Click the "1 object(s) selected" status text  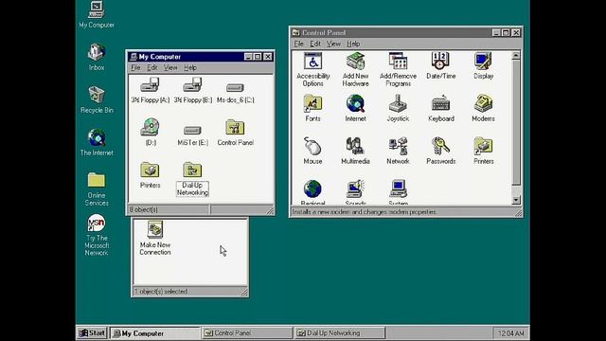point(161,292)
